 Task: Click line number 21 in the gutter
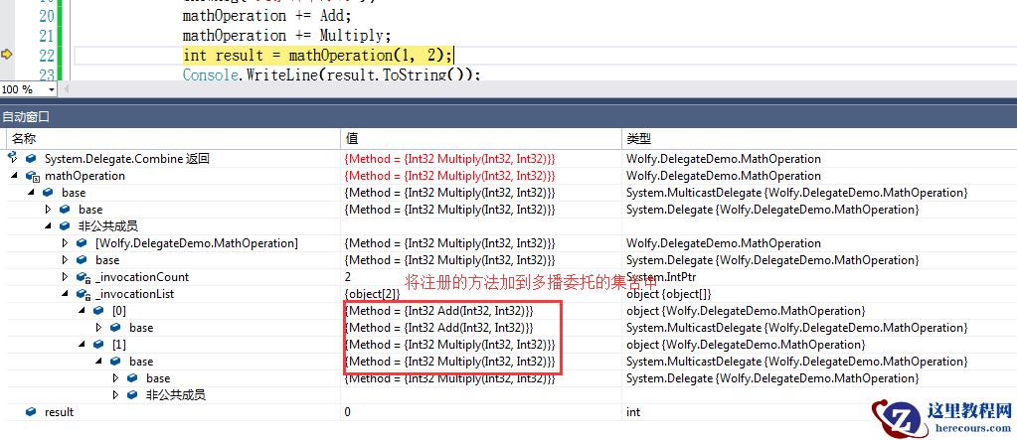pos(46,36)
